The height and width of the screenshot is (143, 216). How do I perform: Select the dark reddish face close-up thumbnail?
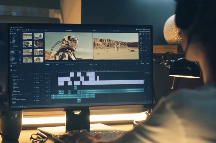tap(39, 44)
